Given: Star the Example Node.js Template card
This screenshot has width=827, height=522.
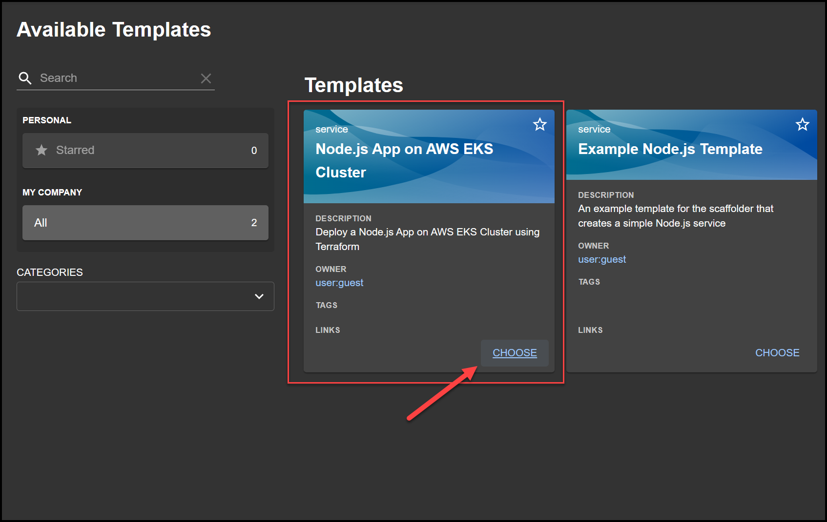Looking at the screenshot, I should click(802, 125).
